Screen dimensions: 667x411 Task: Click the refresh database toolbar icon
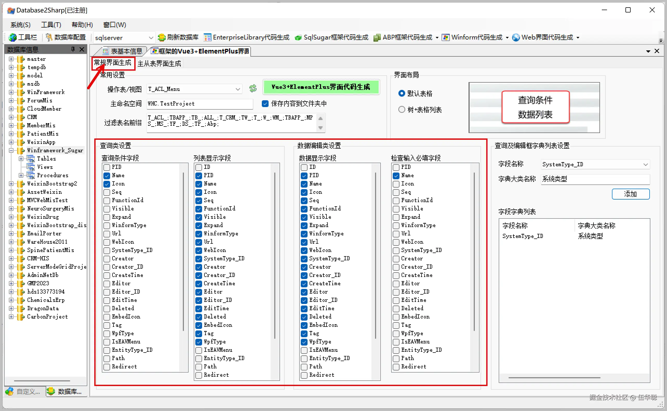click(162, 37)
